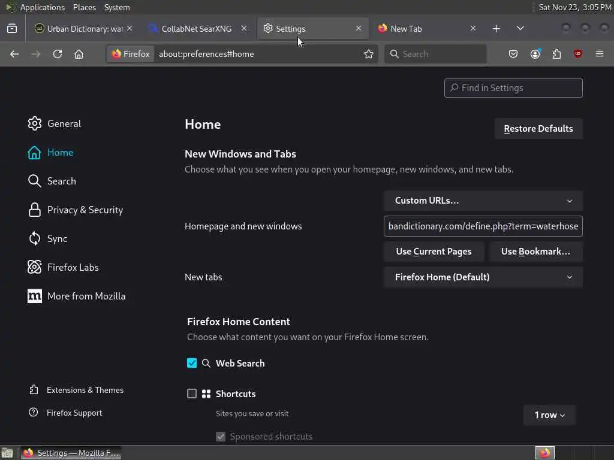Open More from Mozilla page
Viewport: 614px width, 460px height.
click(76, 296)
